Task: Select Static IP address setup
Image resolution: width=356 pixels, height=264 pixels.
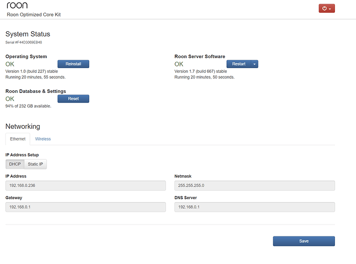Action: (x=35, y=164)
